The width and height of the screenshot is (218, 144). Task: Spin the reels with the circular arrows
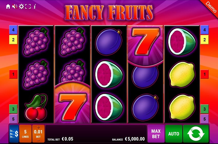click(196, 134)
